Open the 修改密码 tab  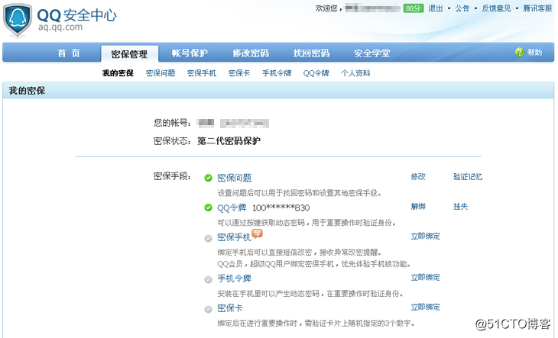click(251, 53)
